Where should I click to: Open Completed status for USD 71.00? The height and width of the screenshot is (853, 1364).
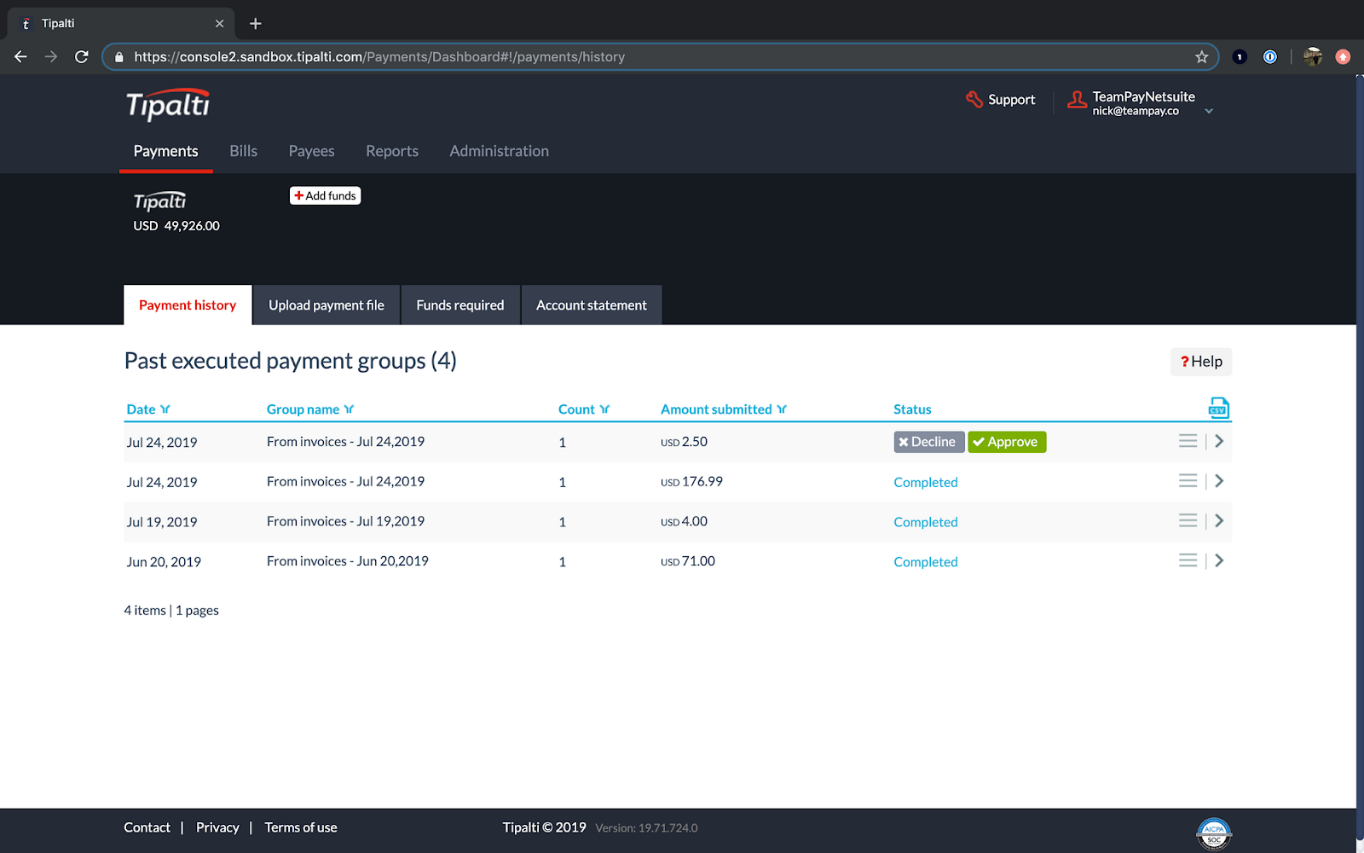(926, 562)
